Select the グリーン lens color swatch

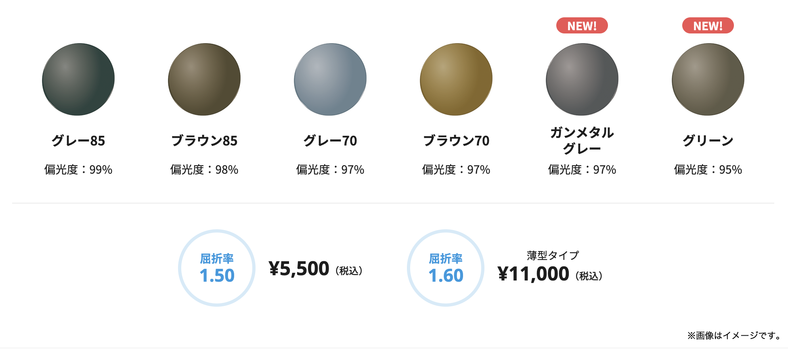[708, 79]
